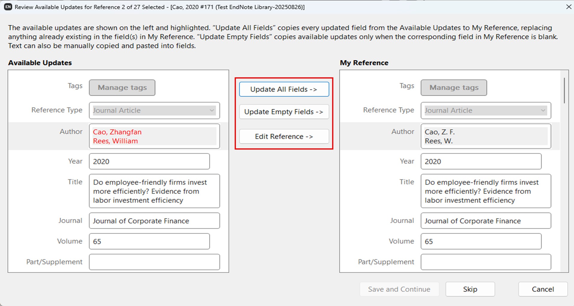Open Manage tags in Available Updates

coord(122,87)
